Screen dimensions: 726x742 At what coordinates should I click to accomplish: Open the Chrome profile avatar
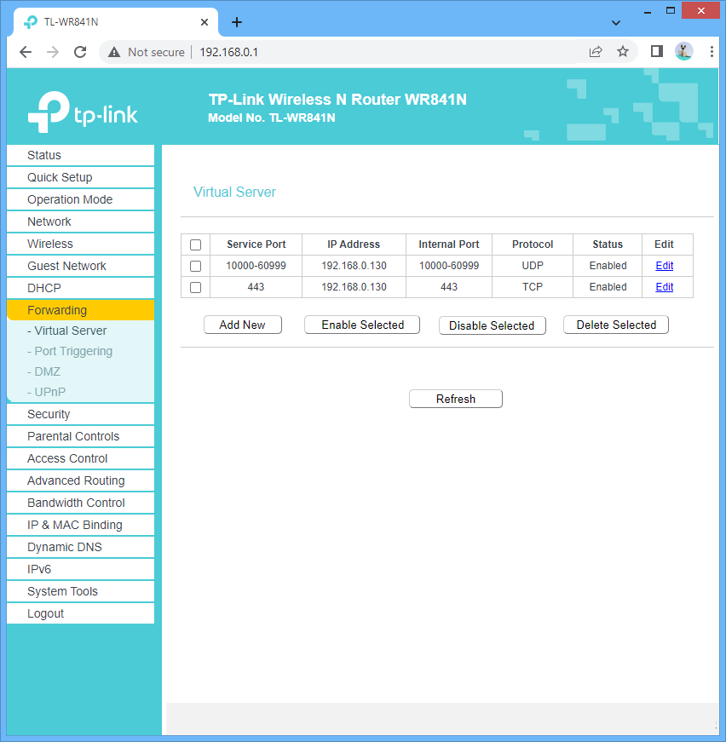pos(684,52)
